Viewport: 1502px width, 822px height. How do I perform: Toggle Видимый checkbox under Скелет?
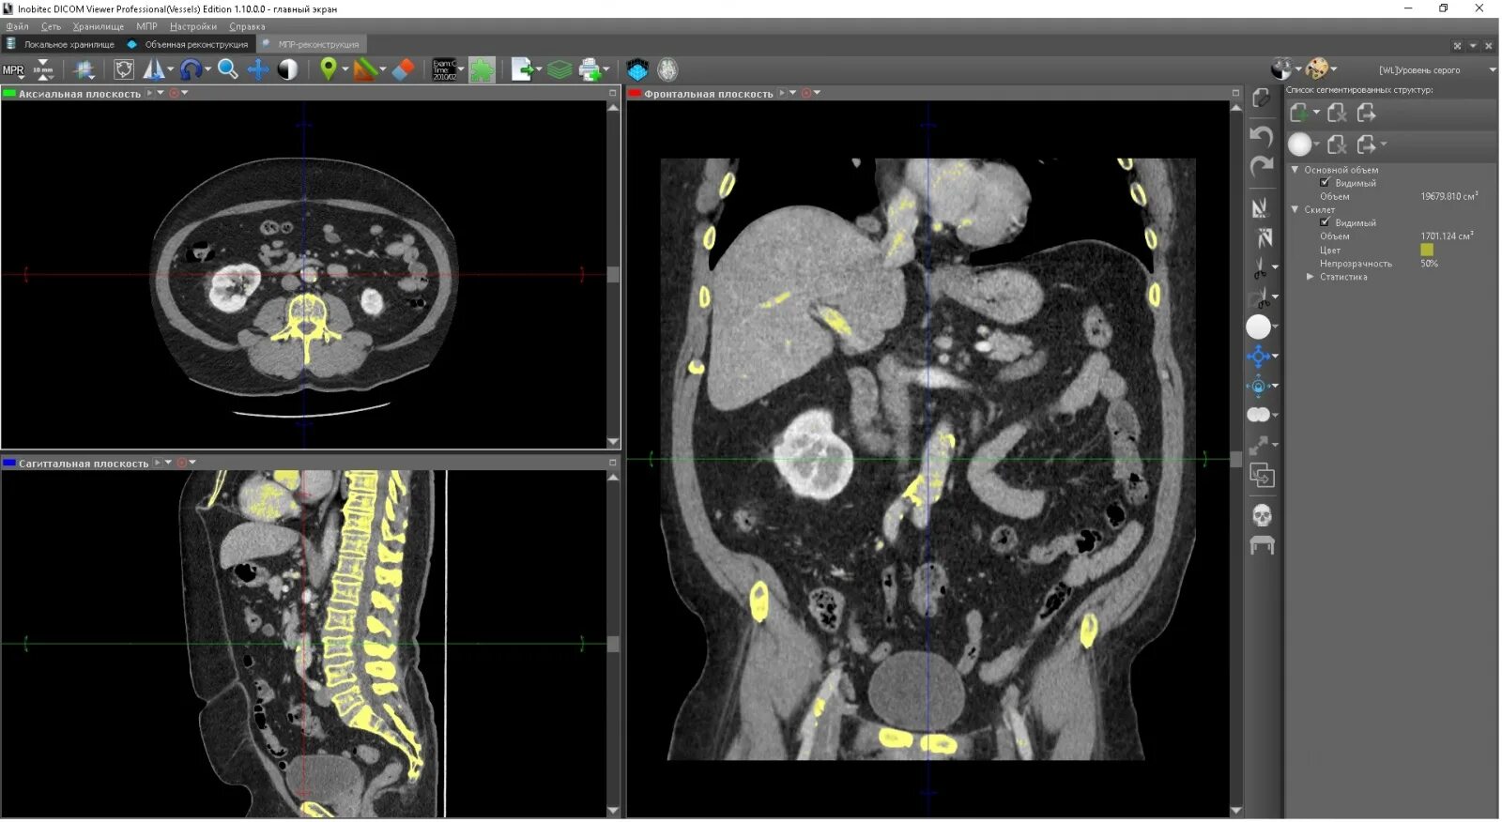[x=1325, y=222]
